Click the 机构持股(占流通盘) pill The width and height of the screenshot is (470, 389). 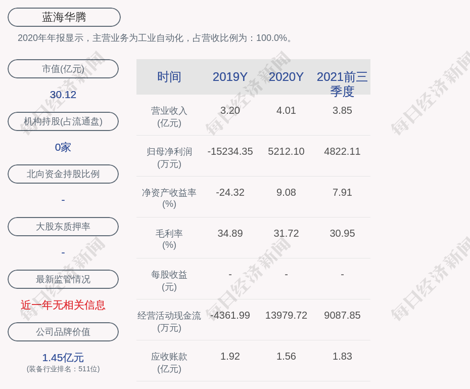(x=63, y=121)
